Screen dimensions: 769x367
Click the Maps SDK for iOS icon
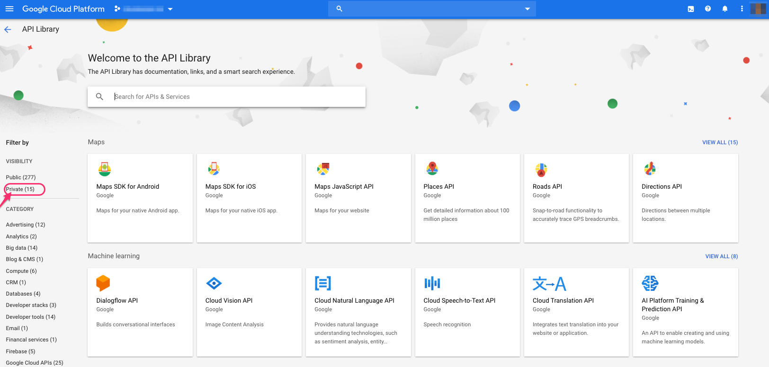[214, 169]
